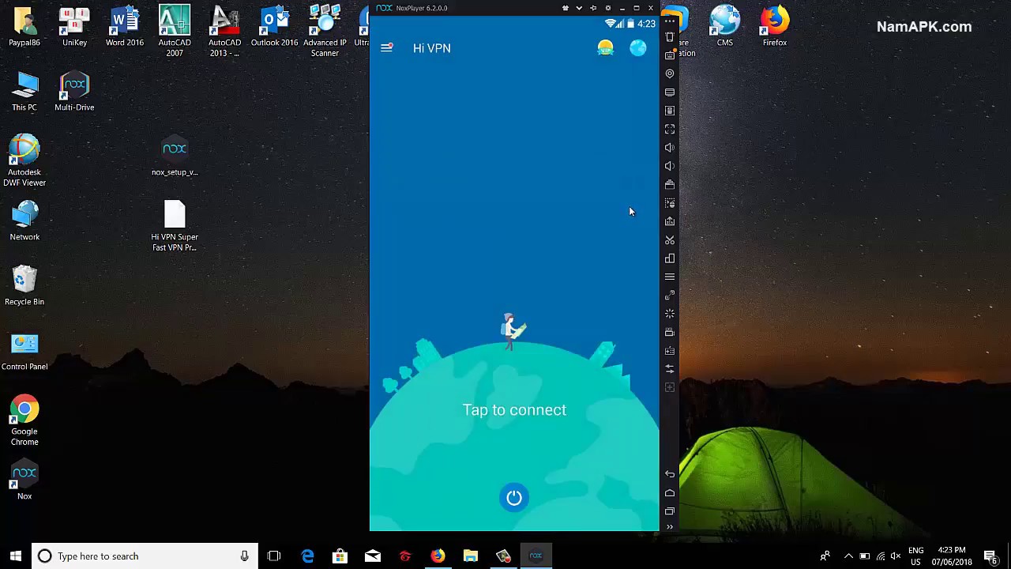The image size is (1011, 569).
Task: Select the Recycle Bin icon
Action: click(24, 286)
